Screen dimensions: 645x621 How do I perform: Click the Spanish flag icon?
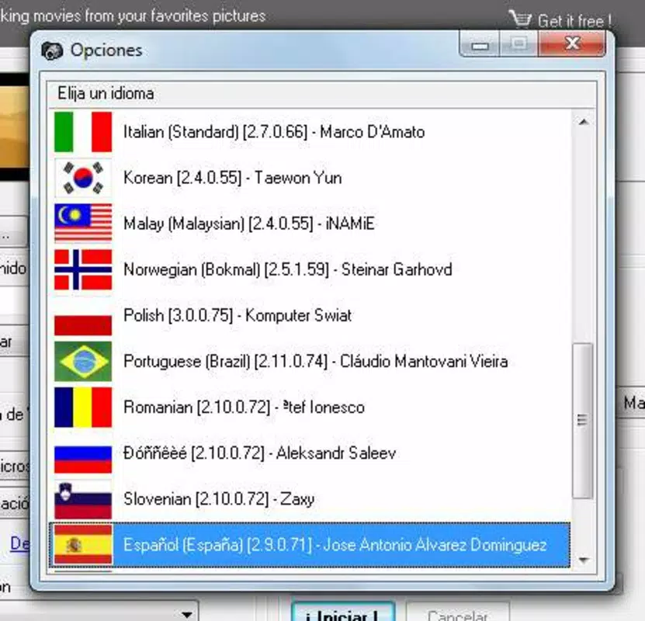[x=83, y=546]
